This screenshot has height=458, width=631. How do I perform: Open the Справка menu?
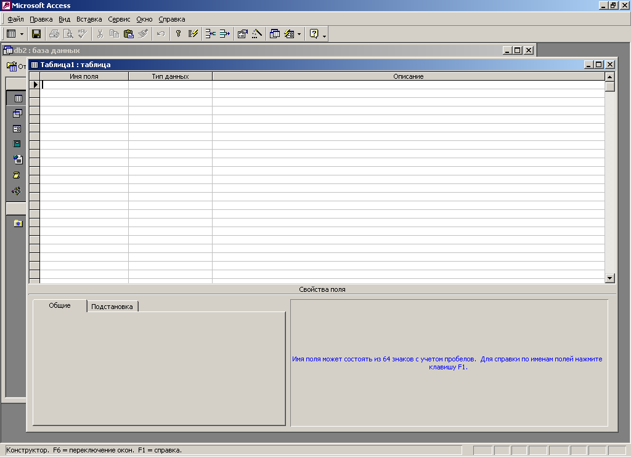pyautogui.click(x=172, y=19)
